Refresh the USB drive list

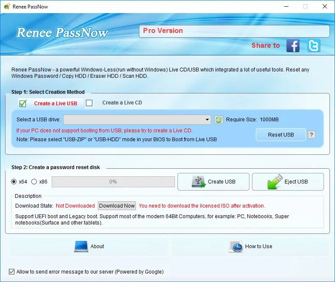(219, 120)
